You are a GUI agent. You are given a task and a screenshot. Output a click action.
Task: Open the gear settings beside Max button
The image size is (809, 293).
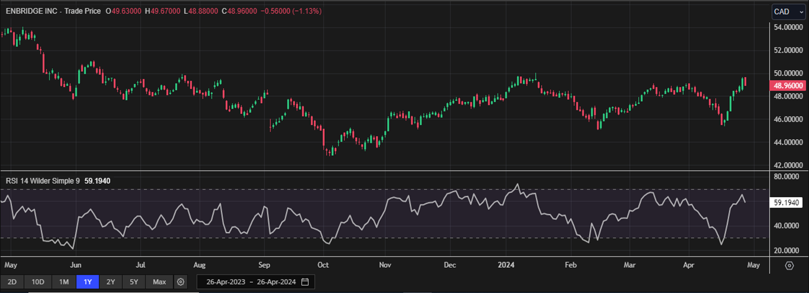[x=181, y=282]
